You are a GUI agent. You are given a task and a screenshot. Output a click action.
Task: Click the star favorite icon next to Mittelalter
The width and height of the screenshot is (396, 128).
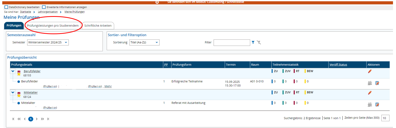[19, 95]
